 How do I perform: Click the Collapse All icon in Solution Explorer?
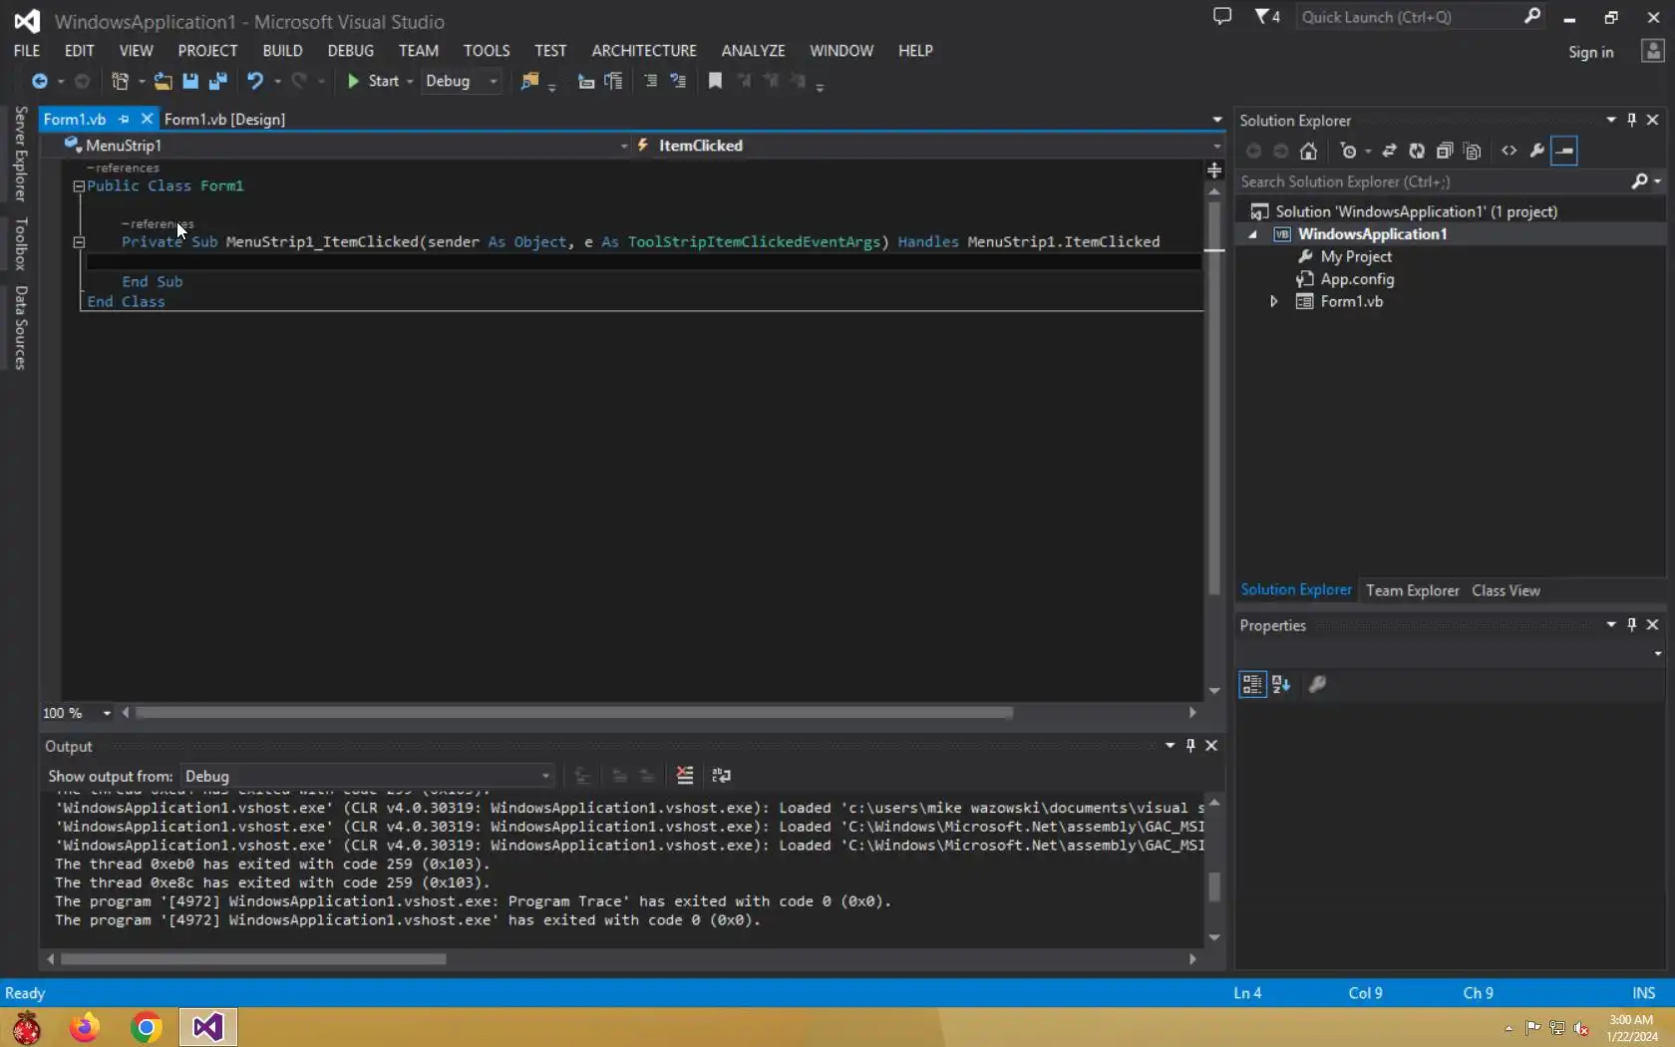pyautogui.click(x=1445, y=151)
